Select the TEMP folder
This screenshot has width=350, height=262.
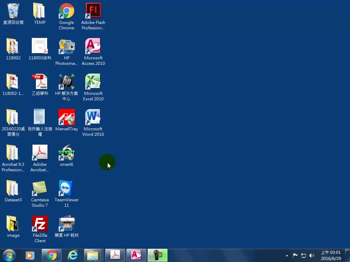coord(40,11)
